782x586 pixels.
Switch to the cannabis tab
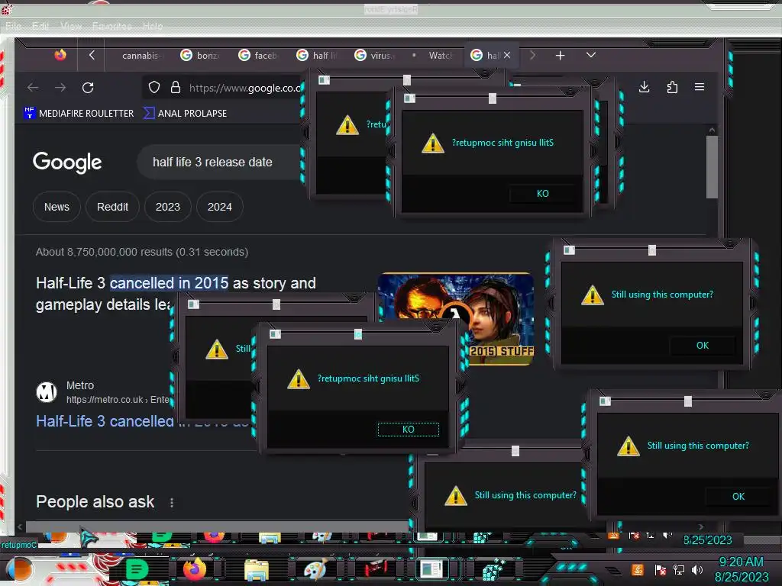[141, 55]
